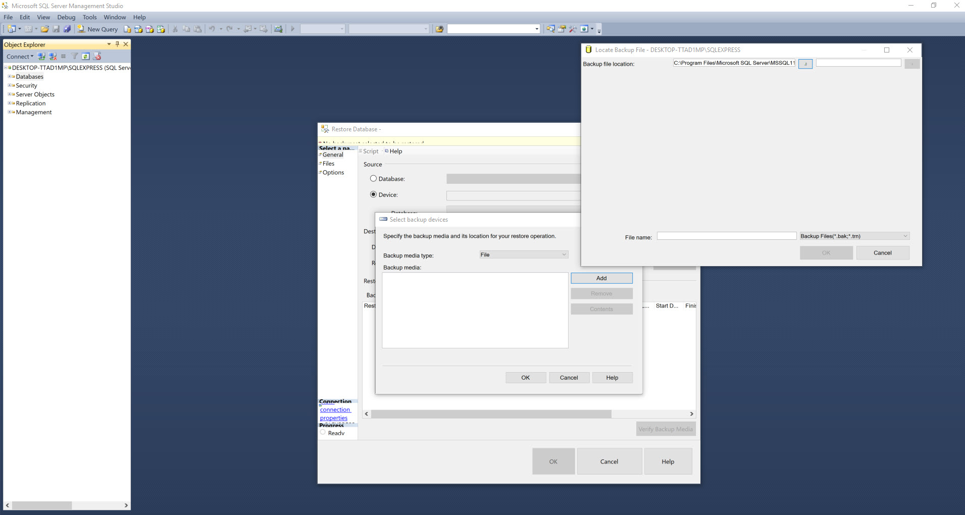Click Cancel in Restore Database dialog
Screen dimensions: 965x515
point(609,461)
